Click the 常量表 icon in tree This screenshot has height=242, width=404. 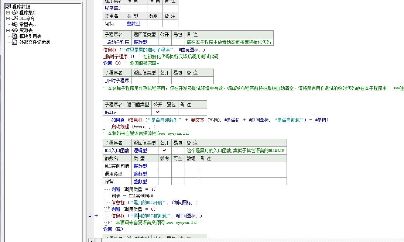15,24
